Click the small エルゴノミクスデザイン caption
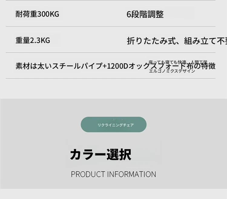Screen dimensions: 227x199 pyautogui.click(x=172, y=71)
